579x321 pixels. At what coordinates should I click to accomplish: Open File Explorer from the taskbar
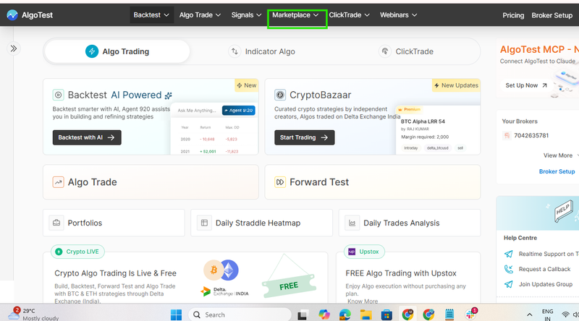pos(366,314)
